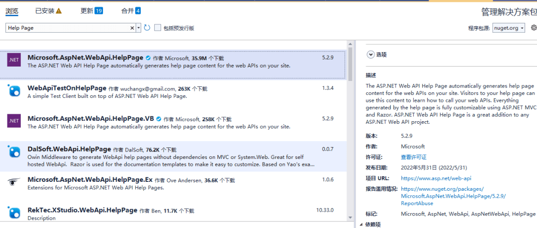Open the search history dropdown arrow
Viewport: 537px width, 228px height.
138,28
